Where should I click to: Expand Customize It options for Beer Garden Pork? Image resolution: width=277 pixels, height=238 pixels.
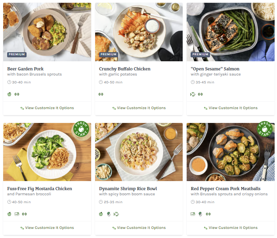(x=47, y=108)
